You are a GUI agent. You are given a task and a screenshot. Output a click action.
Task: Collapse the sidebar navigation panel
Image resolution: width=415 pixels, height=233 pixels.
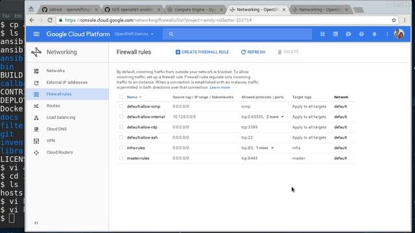coord(36,223)
